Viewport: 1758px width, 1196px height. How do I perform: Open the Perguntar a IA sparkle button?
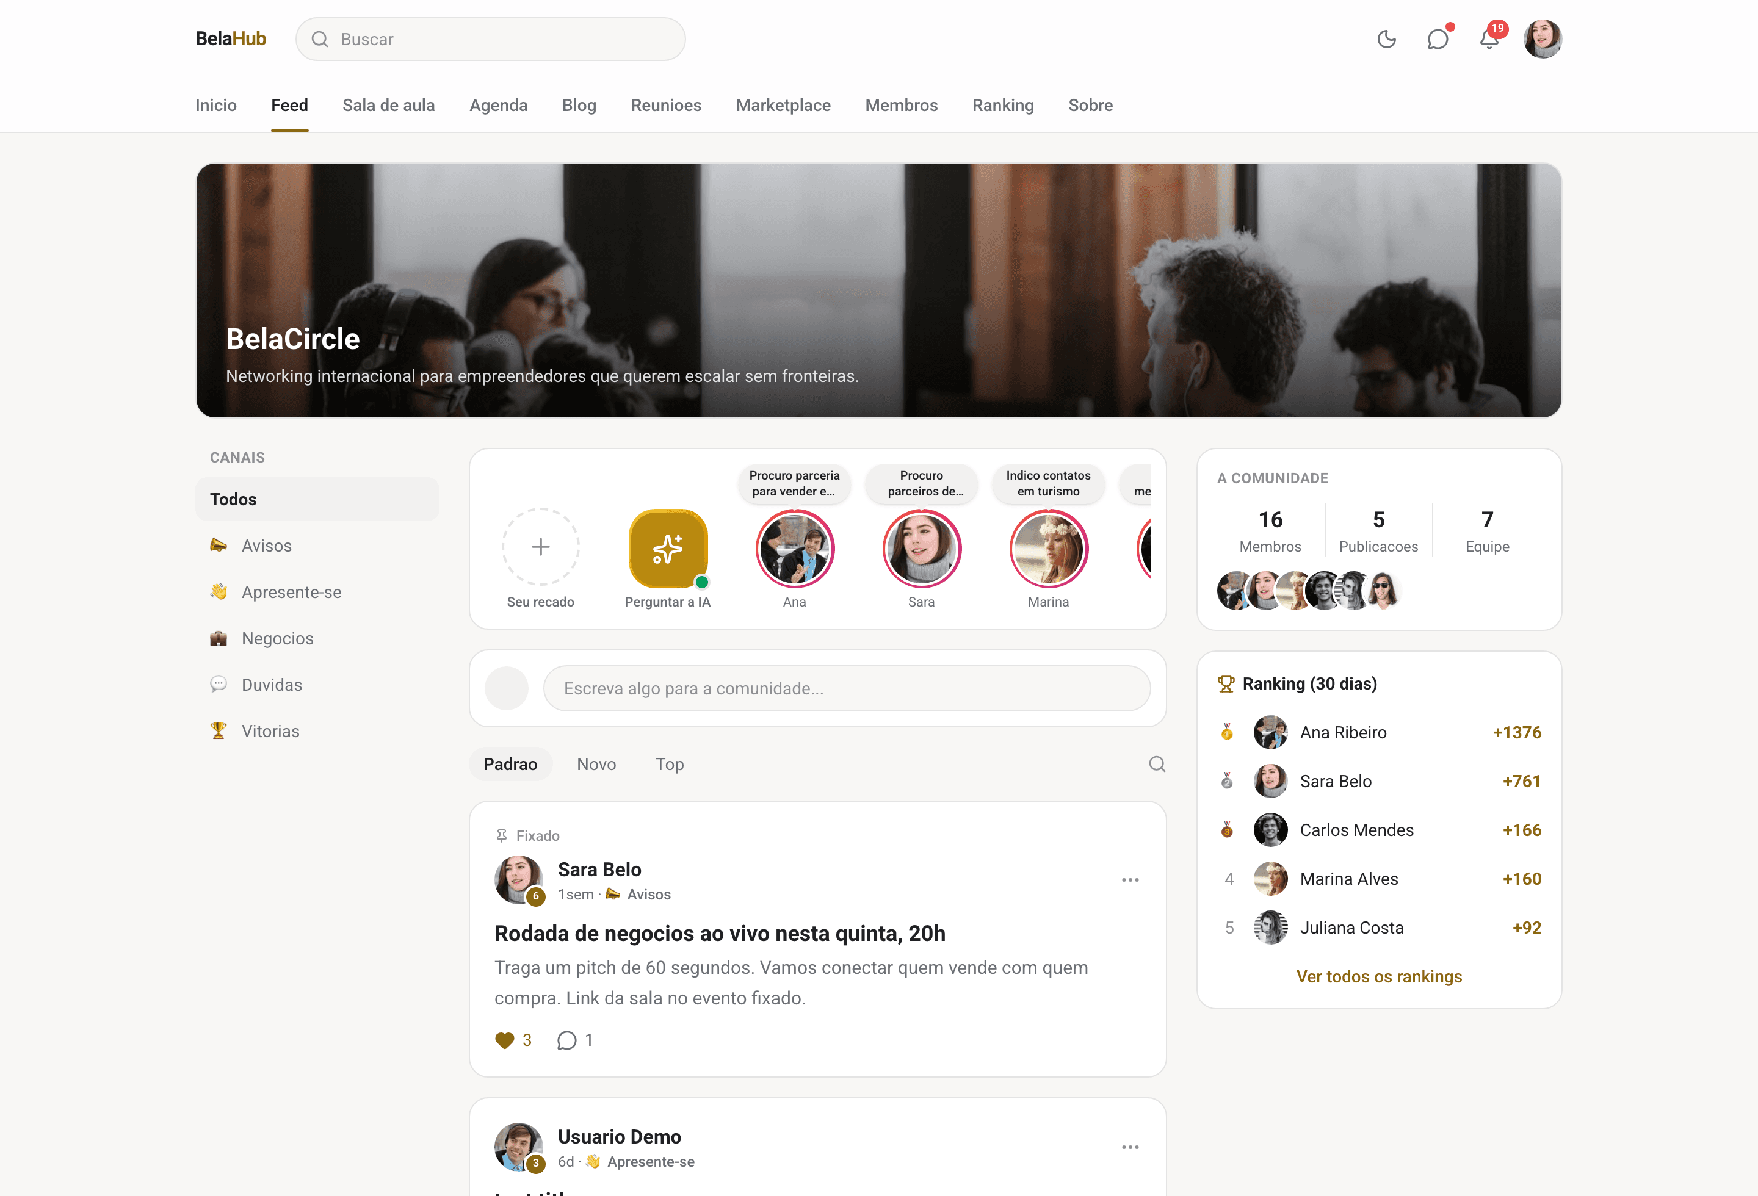click(667, 548)
